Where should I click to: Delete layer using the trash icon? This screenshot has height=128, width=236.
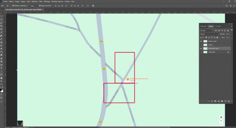(228, 101)
